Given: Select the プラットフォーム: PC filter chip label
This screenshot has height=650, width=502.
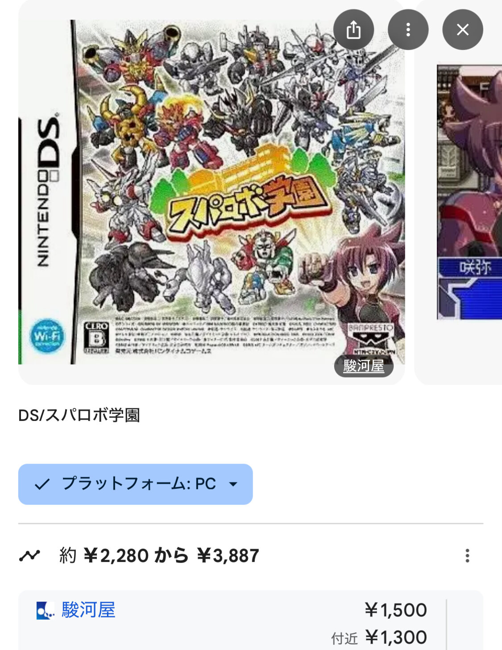Looking at the screenshot, I should point(139,484).
